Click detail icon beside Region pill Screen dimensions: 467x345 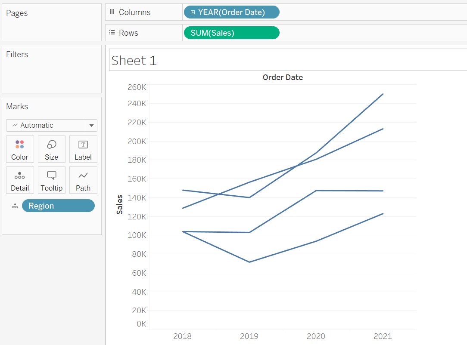(x=15, y=206)
